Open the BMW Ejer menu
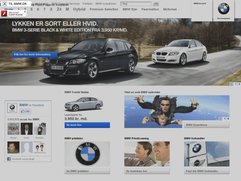 (x=130, y=9)
